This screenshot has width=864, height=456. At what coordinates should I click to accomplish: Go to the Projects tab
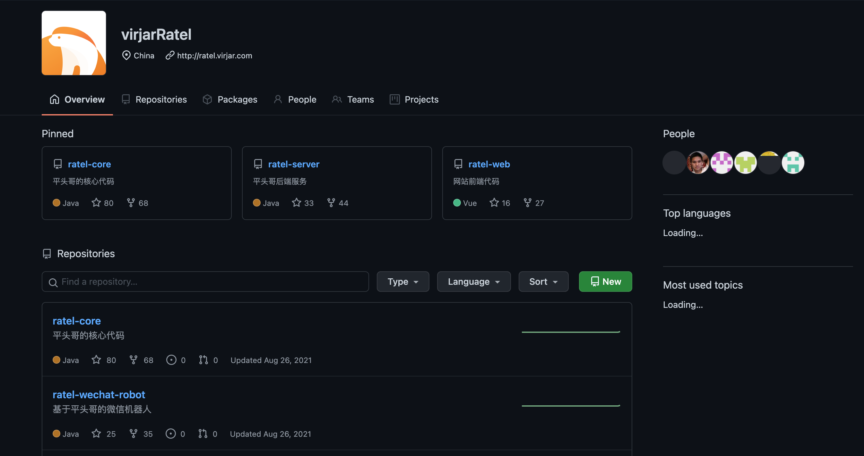414,99
